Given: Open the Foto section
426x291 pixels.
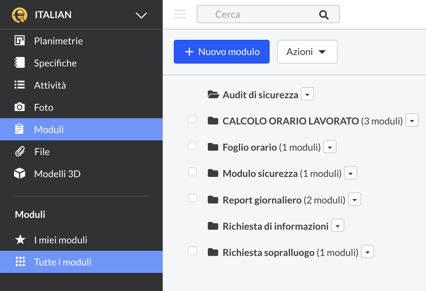Looking at the screenshot, I should point(81,107).
